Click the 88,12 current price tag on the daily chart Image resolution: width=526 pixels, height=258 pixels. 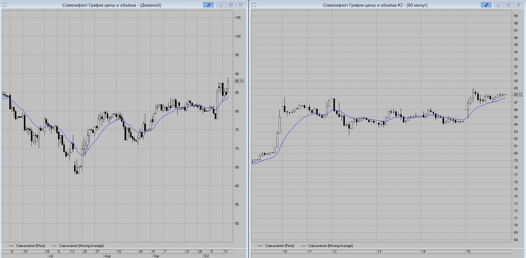coord(239,81)
